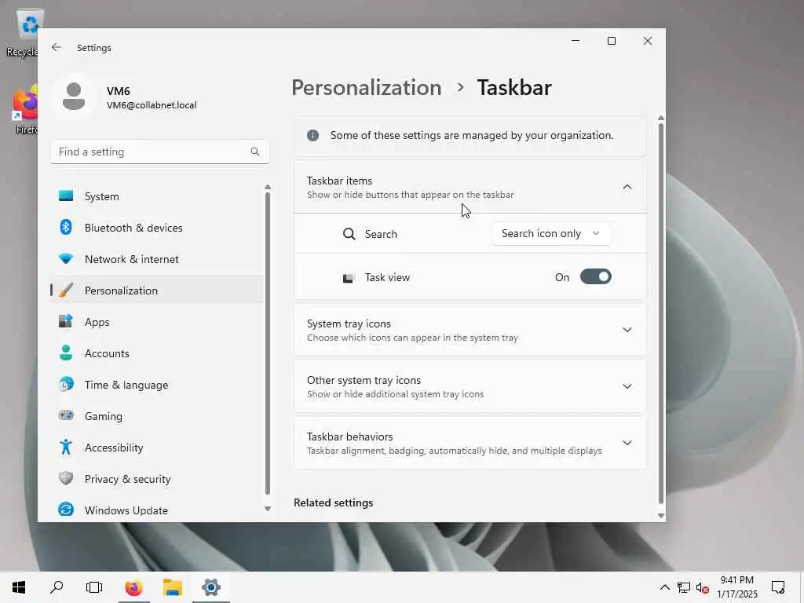Click the sidebar scroll up arrow
Screen dimensions: 804x603
(268, 187)
